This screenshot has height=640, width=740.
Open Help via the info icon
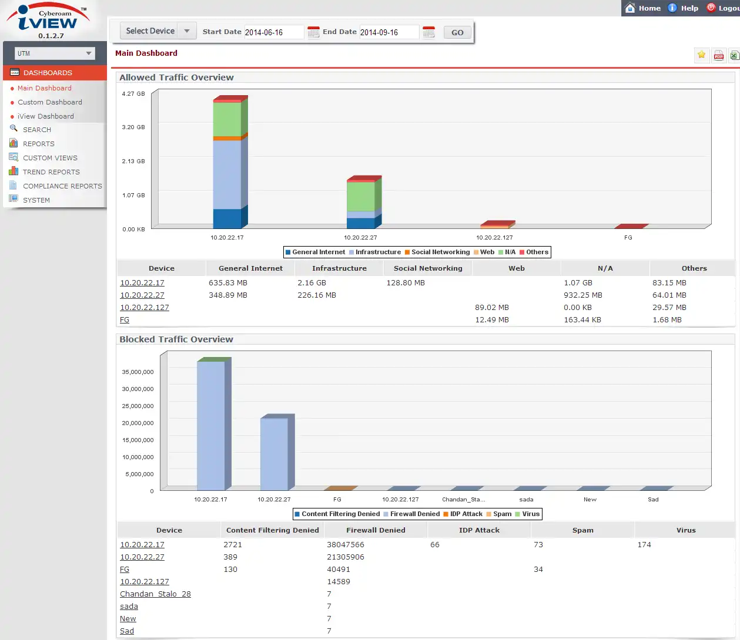(672, 8)
